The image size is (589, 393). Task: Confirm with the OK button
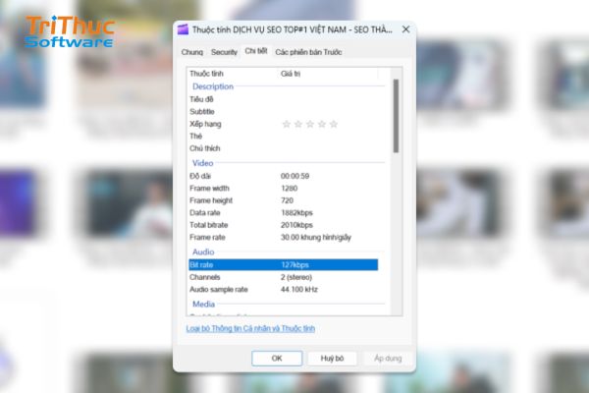pyautogui.click(x=277, y=358)
